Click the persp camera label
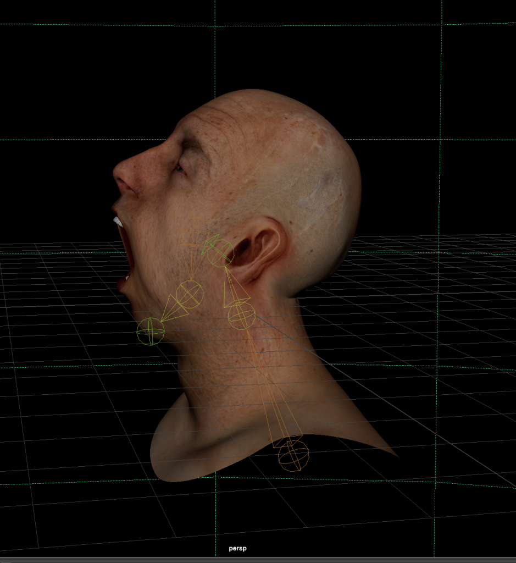 click(237, 548)
